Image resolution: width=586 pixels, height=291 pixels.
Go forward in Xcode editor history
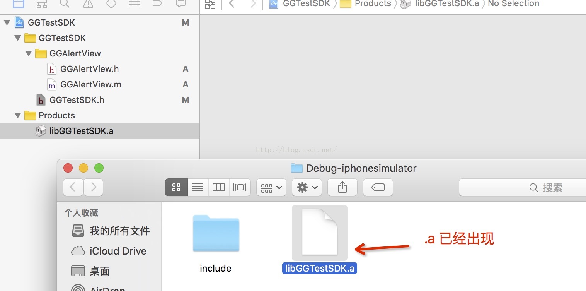[253, 4]
